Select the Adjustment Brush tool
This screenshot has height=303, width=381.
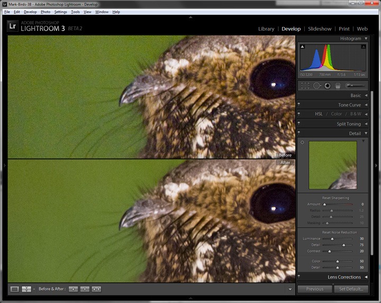click(x=355, y=86)
